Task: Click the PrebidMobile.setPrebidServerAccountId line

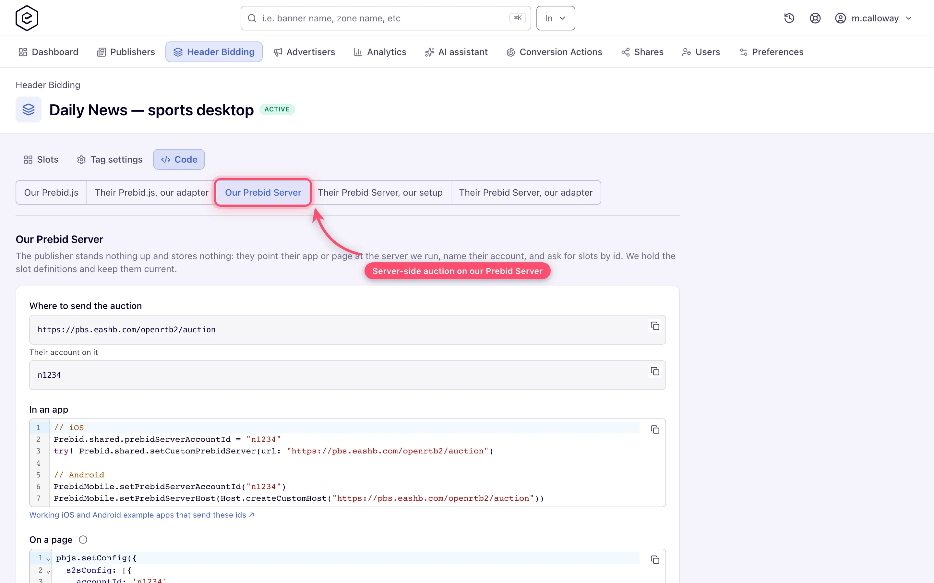Action: click(x=170, y=486)
